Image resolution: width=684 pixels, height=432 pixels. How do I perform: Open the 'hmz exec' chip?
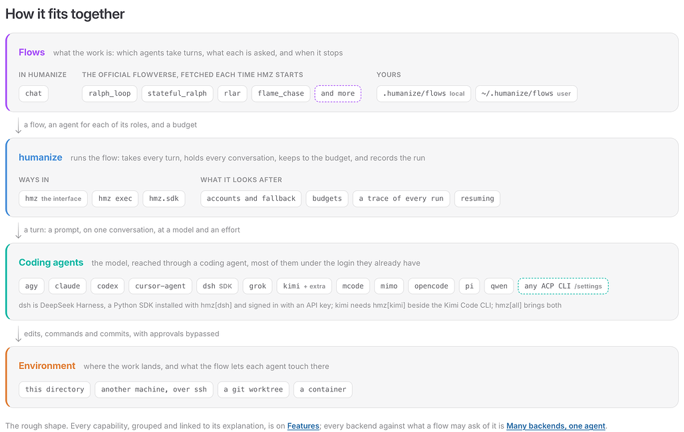[x=115, y=199]
